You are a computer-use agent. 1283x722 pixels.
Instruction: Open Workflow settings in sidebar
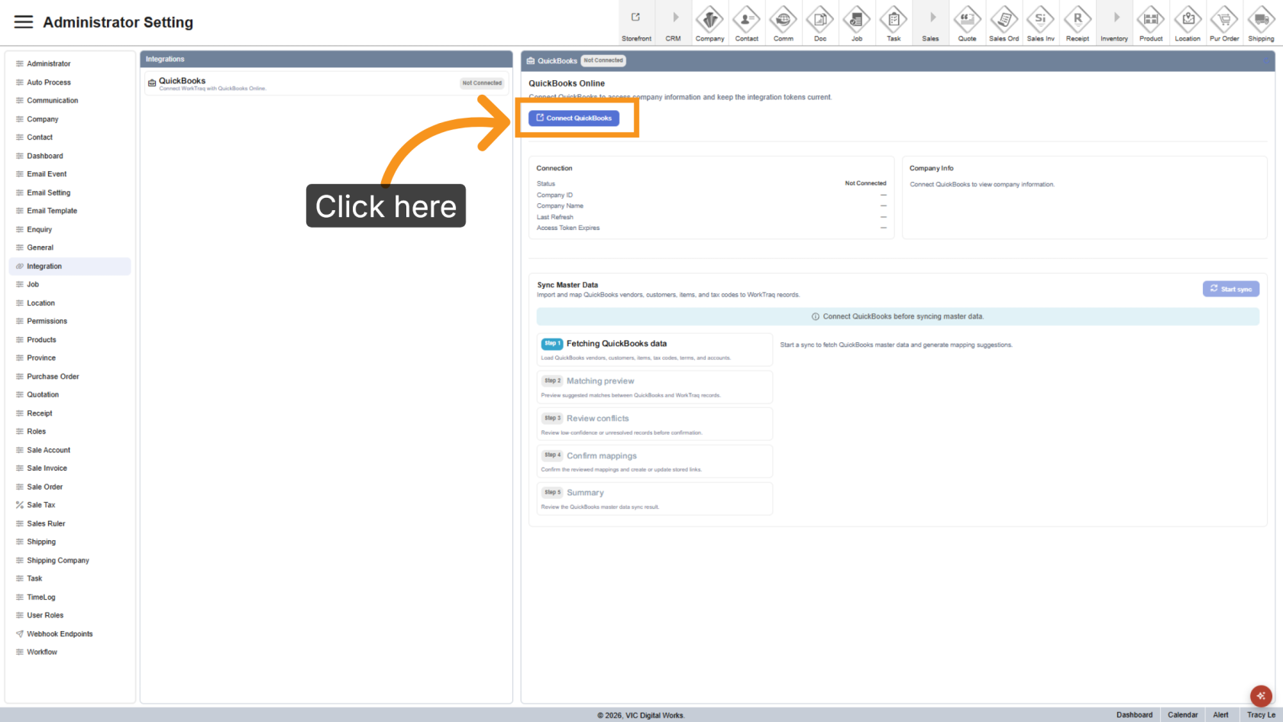click(x=69, y=652)
